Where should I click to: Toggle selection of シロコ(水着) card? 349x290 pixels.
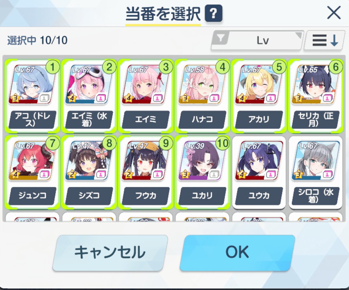[315, 172]
